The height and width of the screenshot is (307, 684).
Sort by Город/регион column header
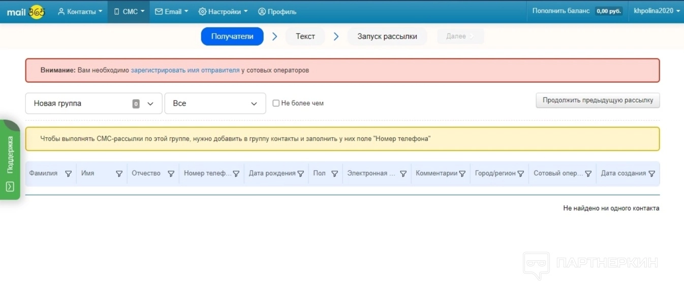click(x=495, y=174)
